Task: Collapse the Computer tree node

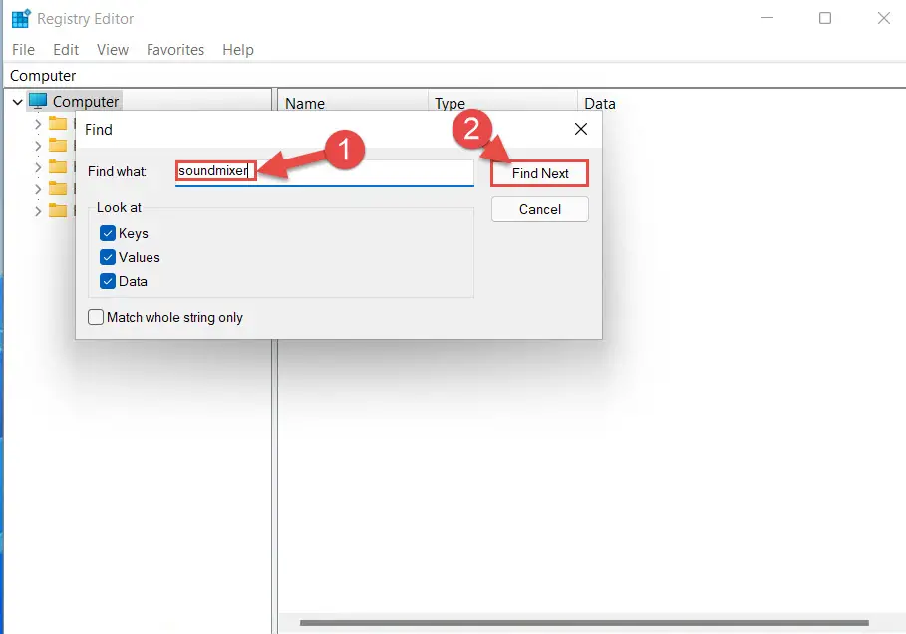Action: [x=17, y=102]
